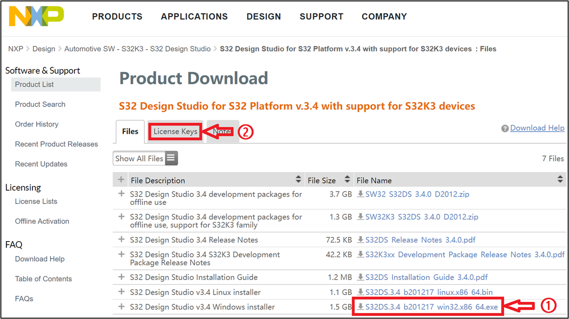This screenshot has width=569, height=319.
Task: Download S32DS_Release_Notes_3.4.0.pdf
Action: pyautogui.click(x=421, y=240)
